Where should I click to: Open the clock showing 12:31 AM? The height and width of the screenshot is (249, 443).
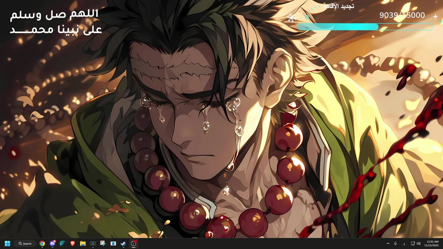tap(432, 243)
